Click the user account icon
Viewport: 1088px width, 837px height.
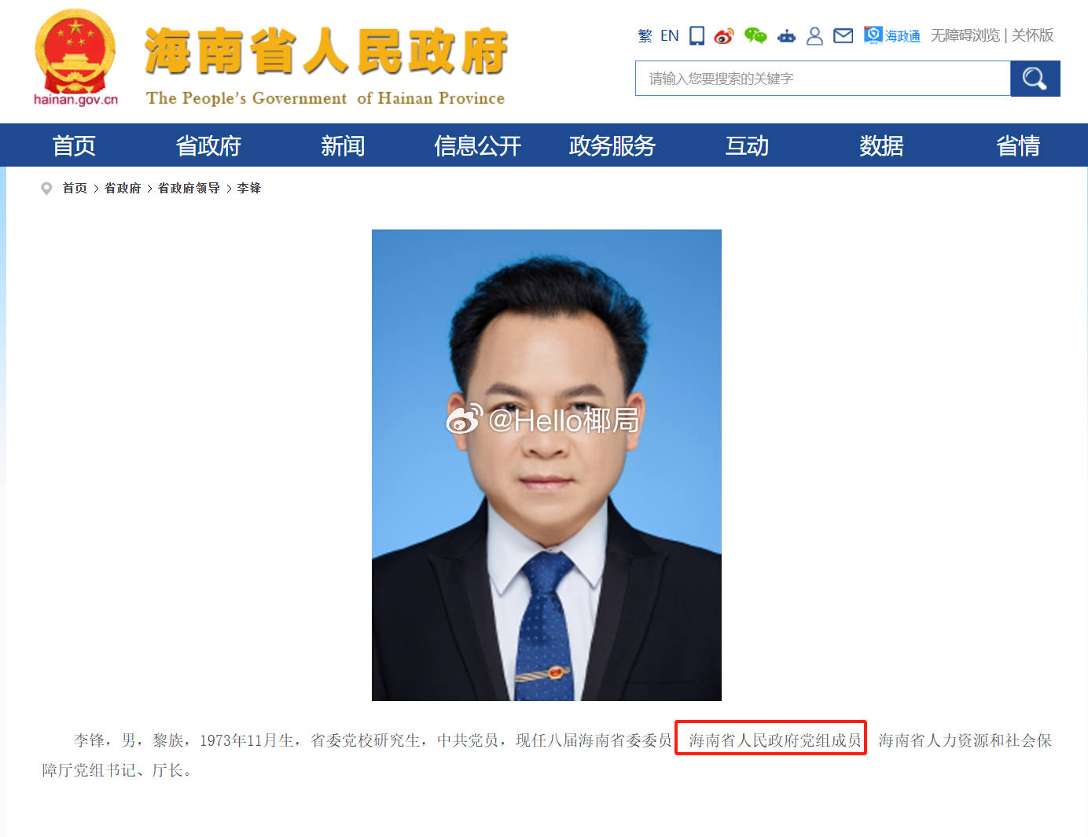[814, 36]
